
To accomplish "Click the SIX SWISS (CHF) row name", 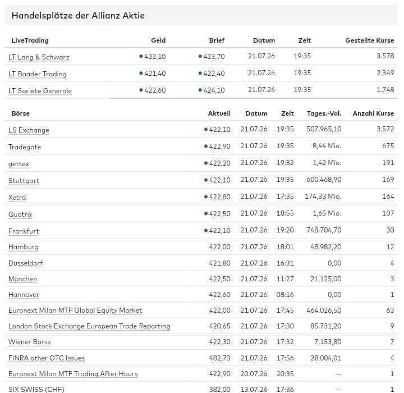I will 36,390.
